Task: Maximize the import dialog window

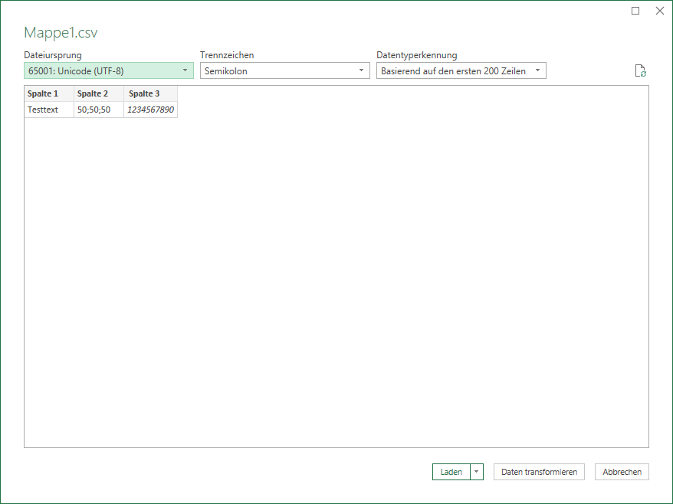Action: pyautogui.click(x=635, y=11)
